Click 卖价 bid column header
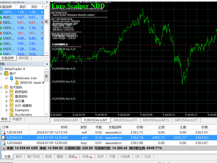The image size is (217, 163). [x=21, y=7]
